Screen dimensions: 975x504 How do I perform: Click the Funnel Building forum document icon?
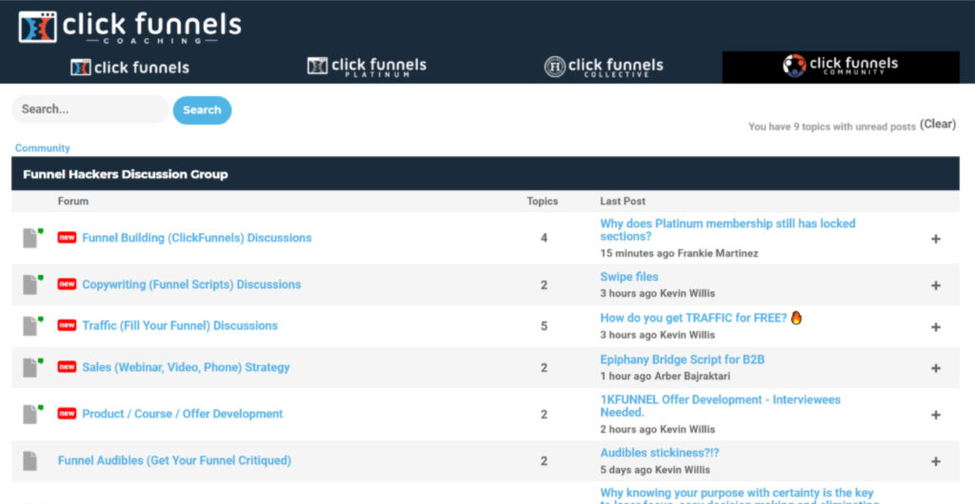31,238
